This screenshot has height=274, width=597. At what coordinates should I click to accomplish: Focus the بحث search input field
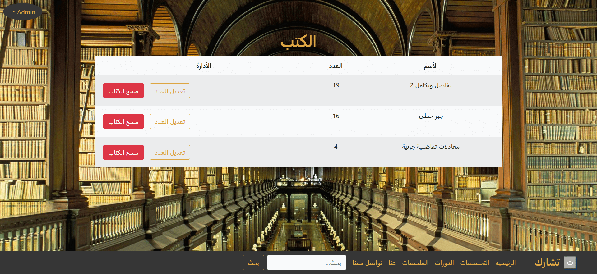click(x=307, y=263)
